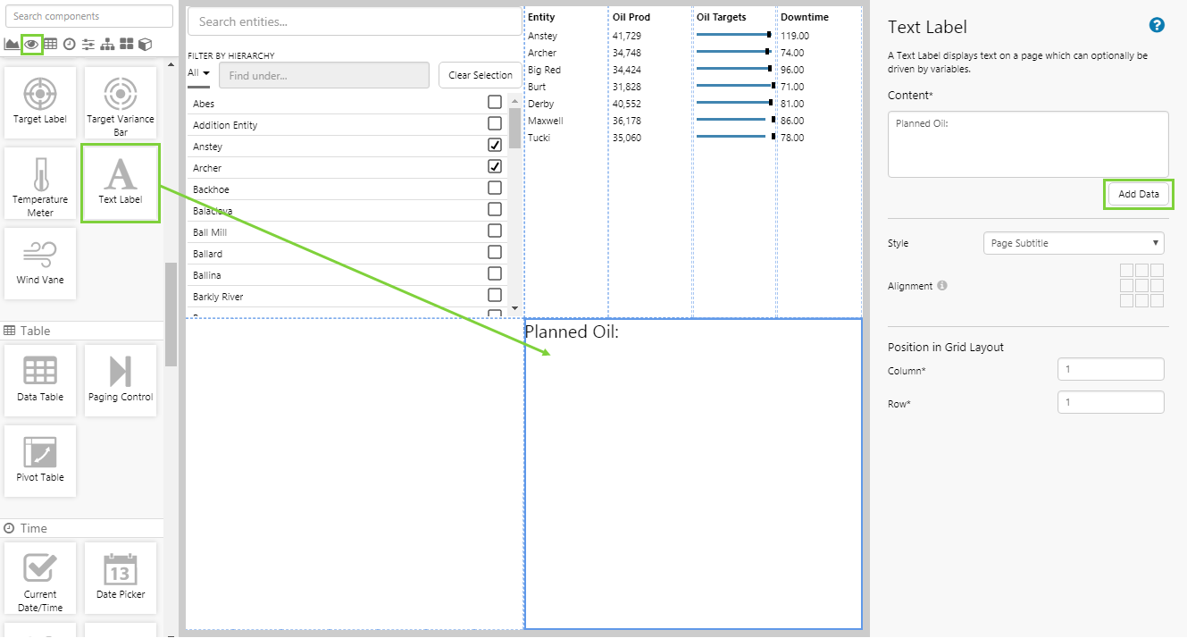Select the Current Date/Time component

(x=40, y=578)
